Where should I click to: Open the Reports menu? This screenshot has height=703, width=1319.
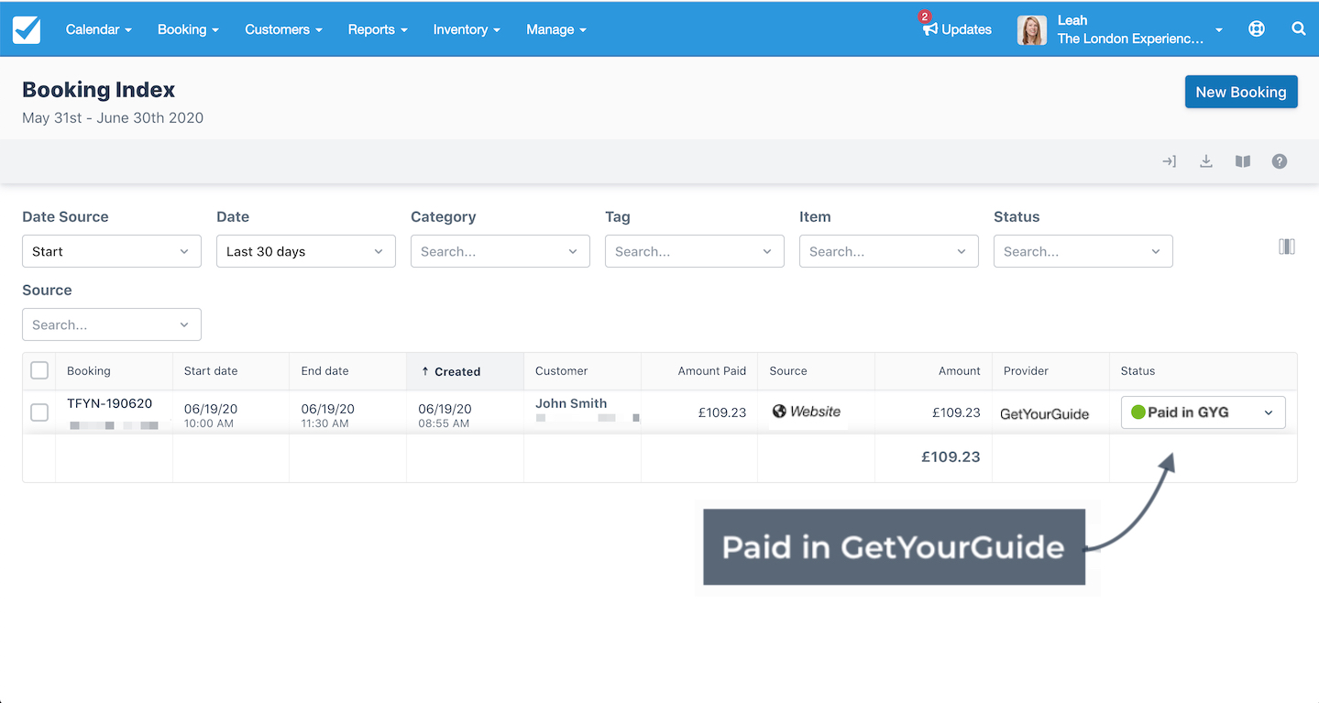click(x=378, y=29)
